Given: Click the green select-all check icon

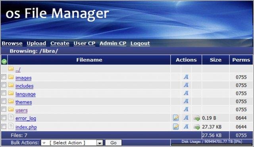Looking at the screenshot, I should [x=4, y=62].
